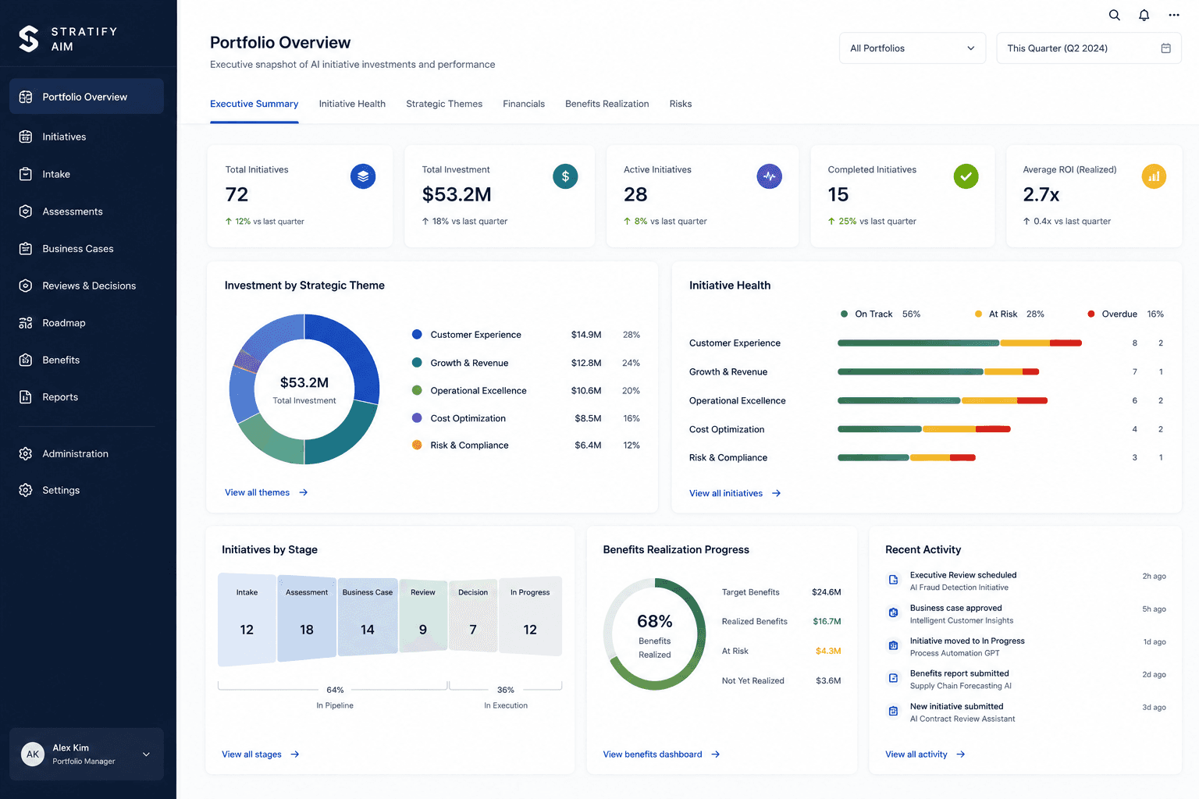Click the Settings gear icon
Viewport: 1199px width, 799px height.
pyautogui.click(x=26, y=490)
